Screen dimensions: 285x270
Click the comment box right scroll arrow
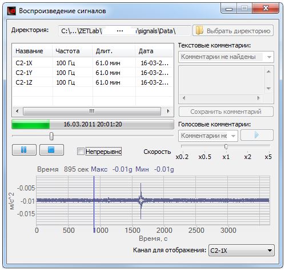click(x=258, y=98)
